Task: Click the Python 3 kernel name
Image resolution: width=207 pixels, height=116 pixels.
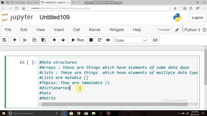Action: 192,30
